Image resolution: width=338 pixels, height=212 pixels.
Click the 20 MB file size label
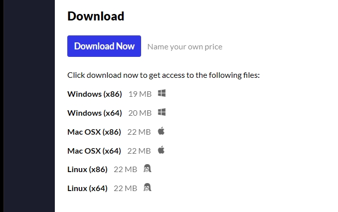pyautogui.click(x=140, y=113)
